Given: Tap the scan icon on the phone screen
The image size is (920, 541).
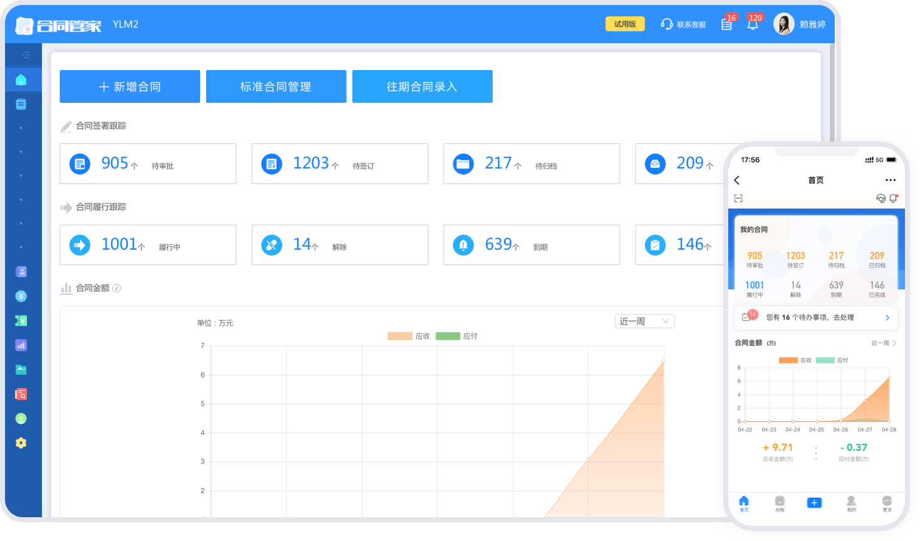Looking at the screenshot, I should (738, 198).
